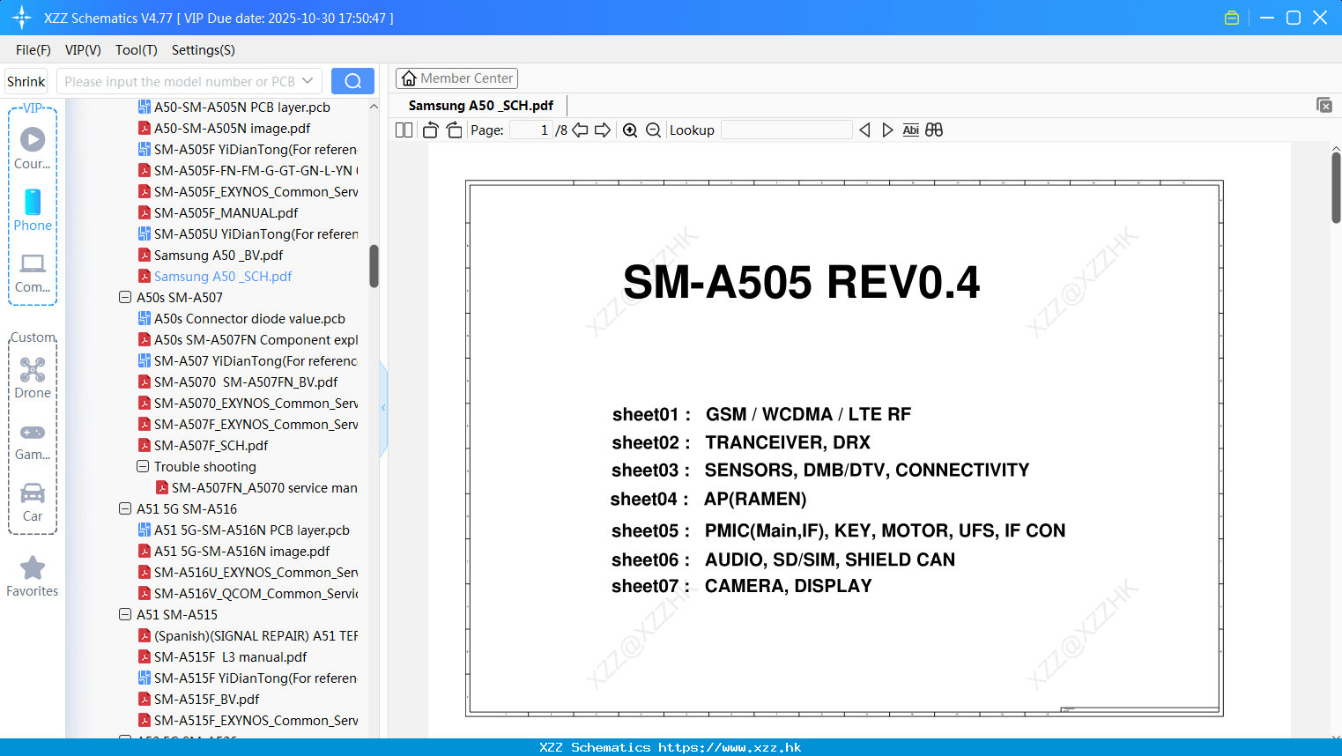The width and height of the screenshot is (1342, 756).
Task: Open A51 5G-SM-A516N image.pdf
Action: tap(234, 552)
